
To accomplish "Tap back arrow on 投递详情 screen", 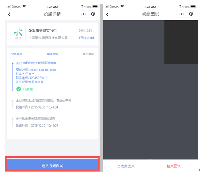I will tap(9, 14).
